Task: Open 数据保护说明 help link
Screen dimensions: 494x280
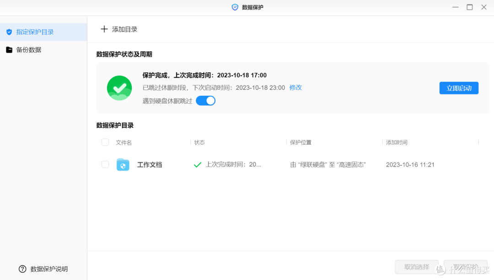Action: point(49,269)
